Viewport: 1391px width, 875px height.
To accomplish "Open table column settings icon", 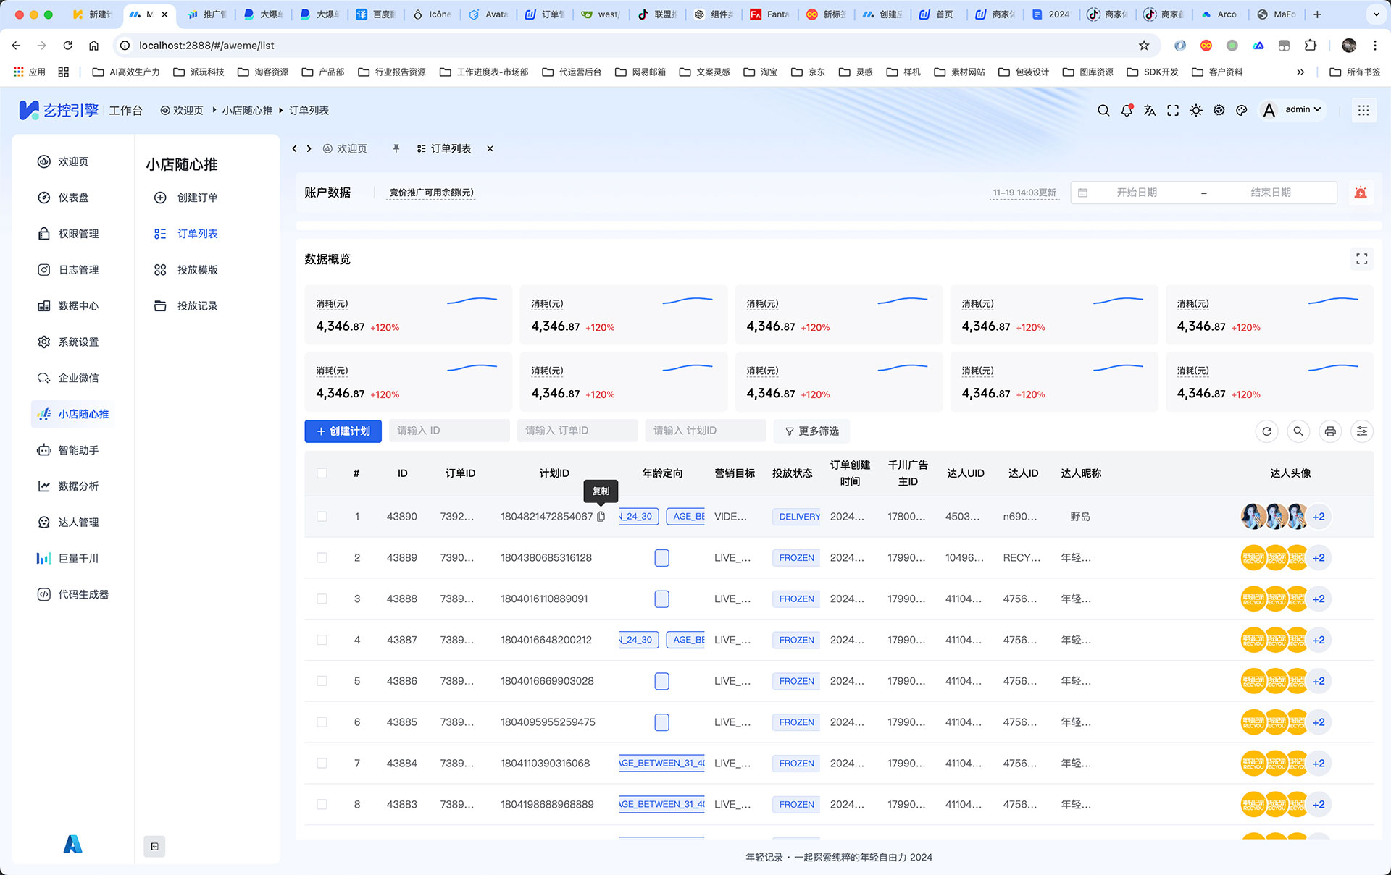I will [x=1362, y=431].
